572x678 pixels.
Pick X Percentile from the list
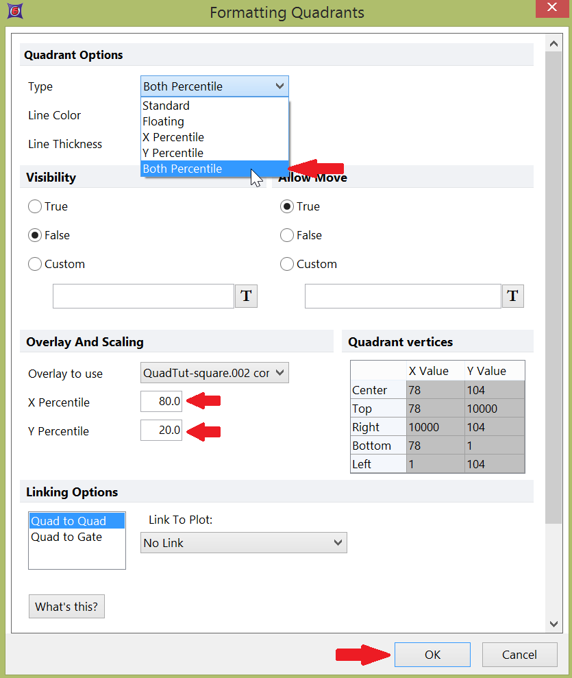pyautogui.click(x=173, y=137)
